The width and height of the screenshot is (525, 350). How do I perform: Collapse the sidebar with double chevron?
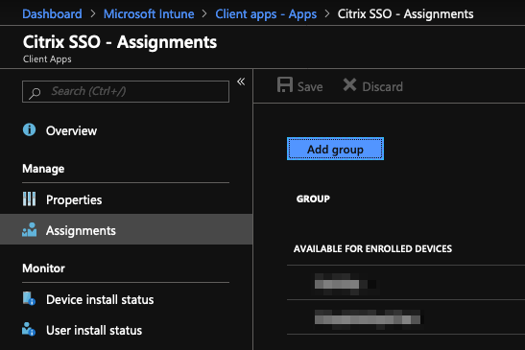[241, 82]
